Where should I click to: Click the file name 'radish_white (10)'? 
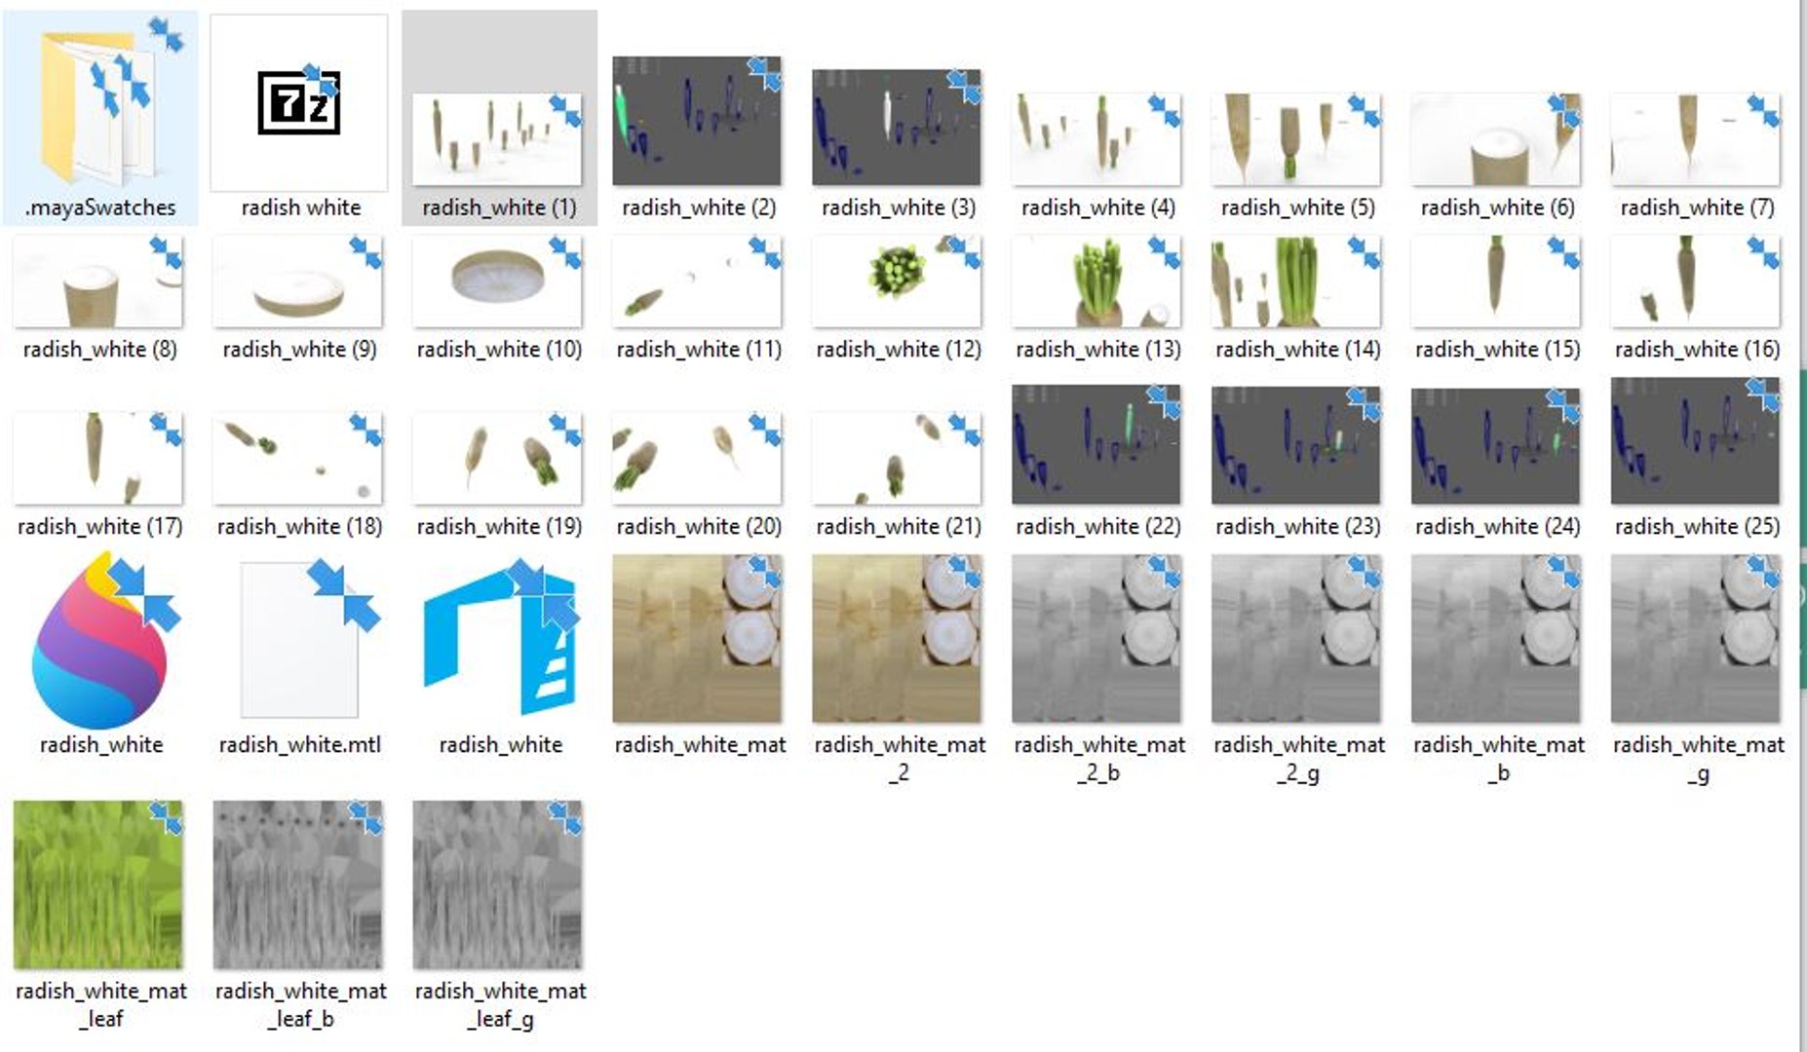499,349
